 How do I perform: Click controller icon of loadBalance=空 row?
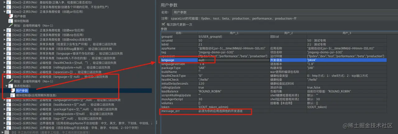click(x=8, y=105)
